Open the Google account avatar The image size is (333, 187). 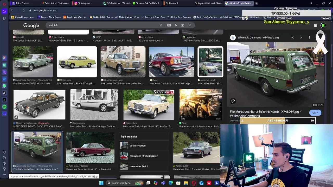click(323, 25)
